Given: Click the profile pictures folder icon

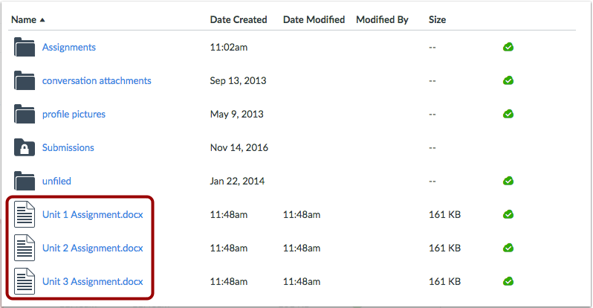Looking at the screenshot, I should [x=25, y=114].
